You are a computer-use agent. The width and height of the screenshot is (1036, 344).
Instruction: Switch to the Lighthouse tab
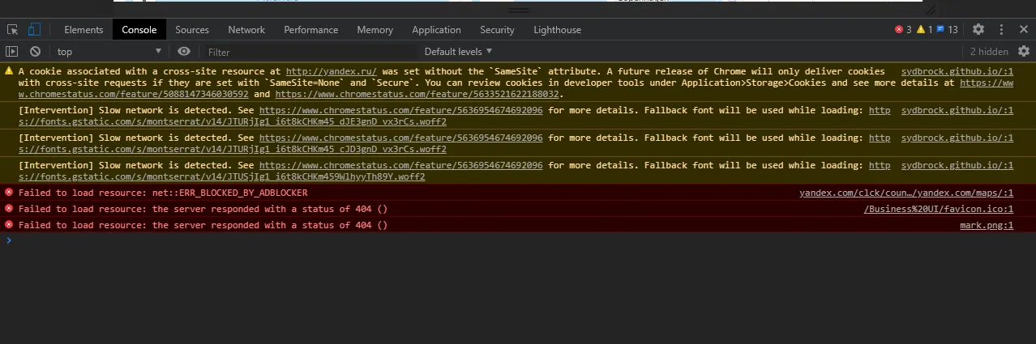pos(557,30)
